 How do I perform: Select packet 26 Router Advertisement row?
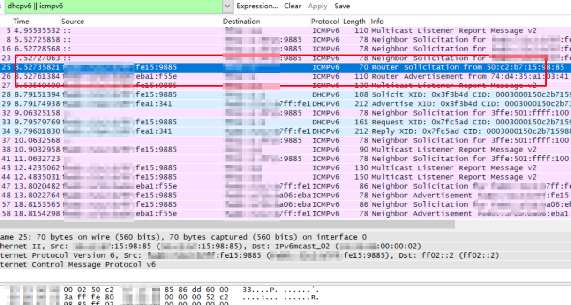pos(285,76)
